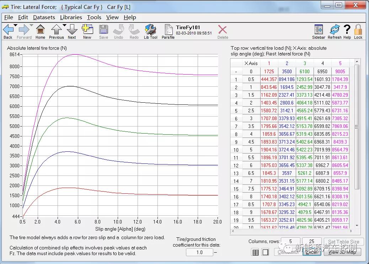Image resolution: width=369 pixels, height=264 pixels.
Task: Expand the Back history dropdown arrow
Action: pos(16,25)
